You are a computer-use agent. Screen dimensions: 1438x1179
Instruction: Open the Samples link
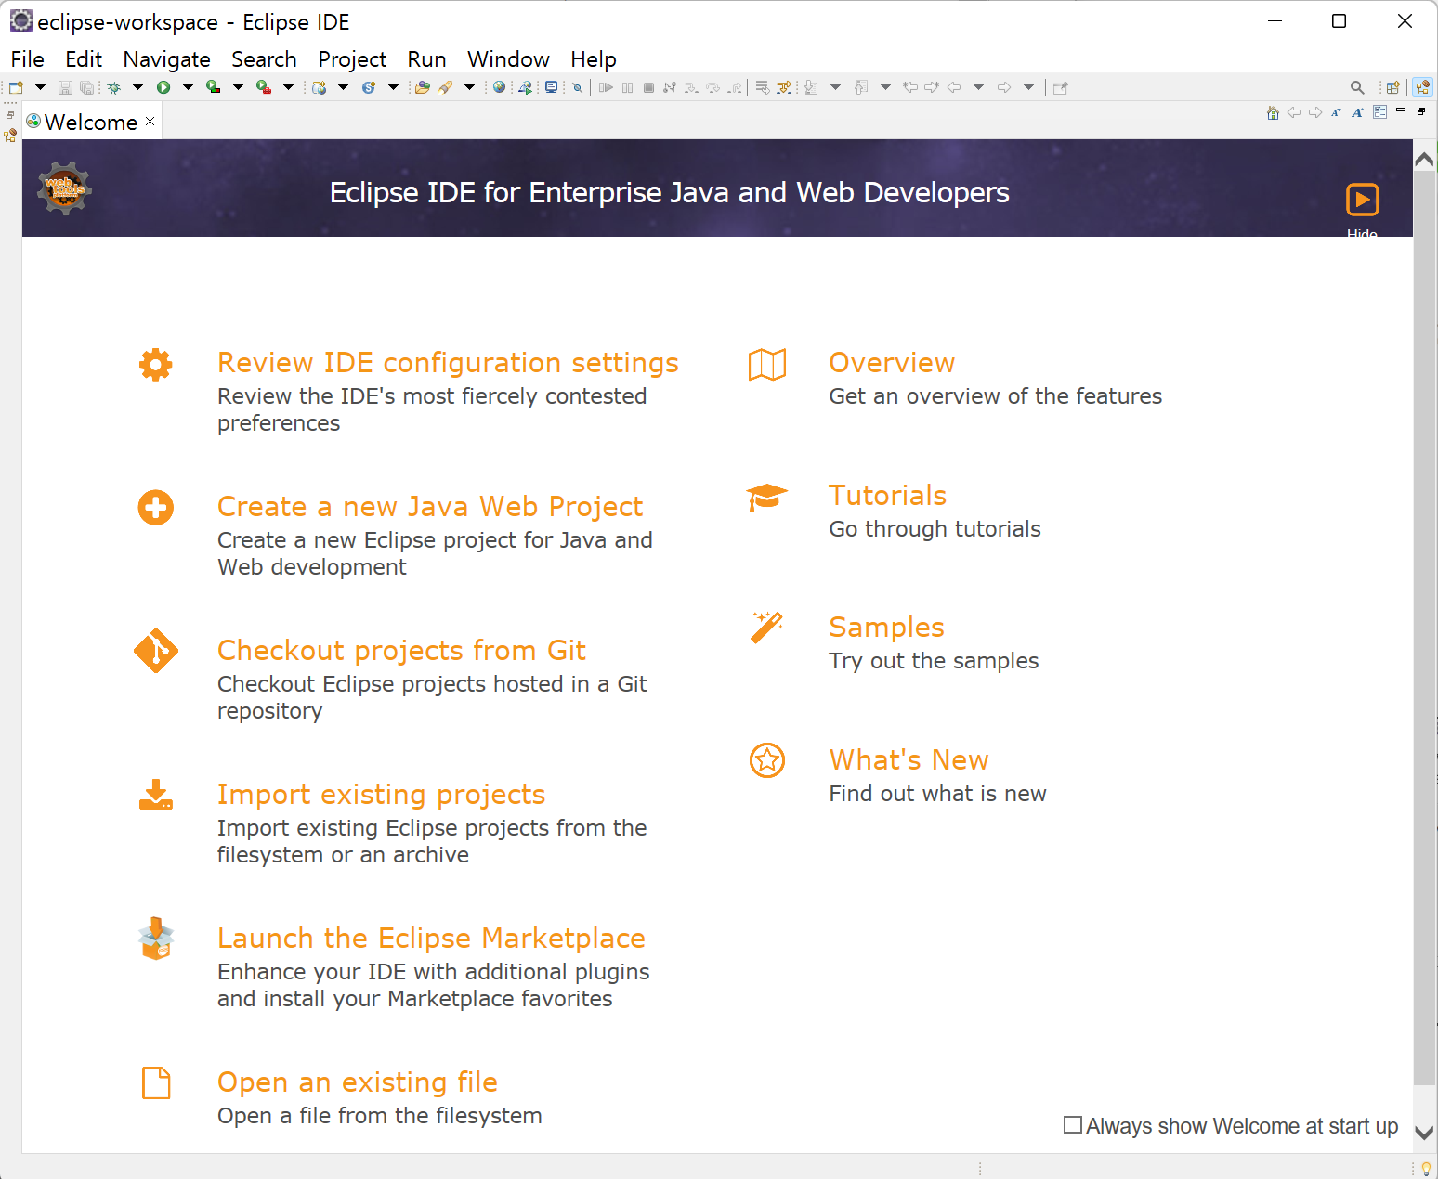[886, 628]
